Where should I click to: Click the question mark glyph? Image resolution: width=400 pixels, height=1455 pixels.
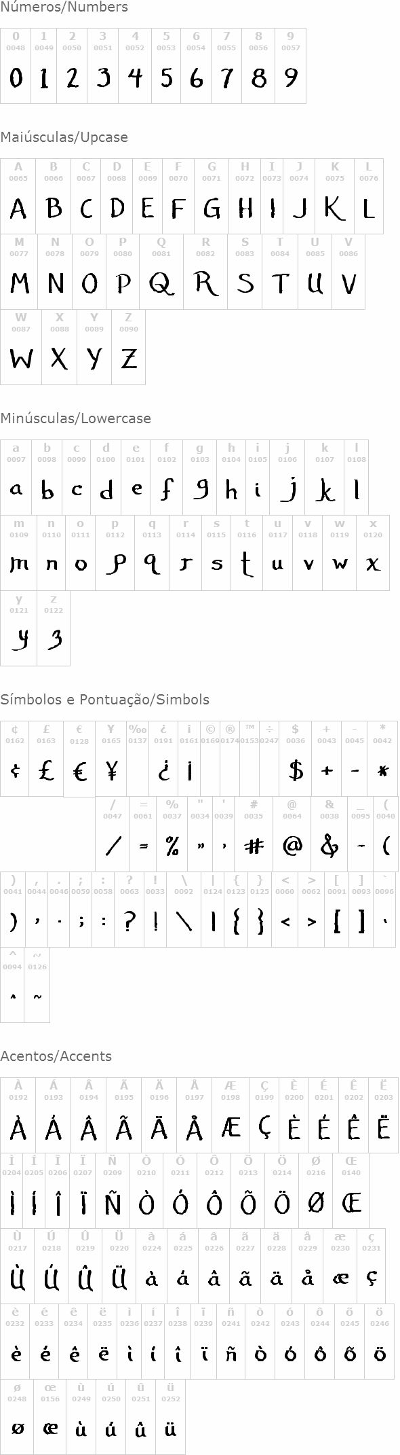129,921
